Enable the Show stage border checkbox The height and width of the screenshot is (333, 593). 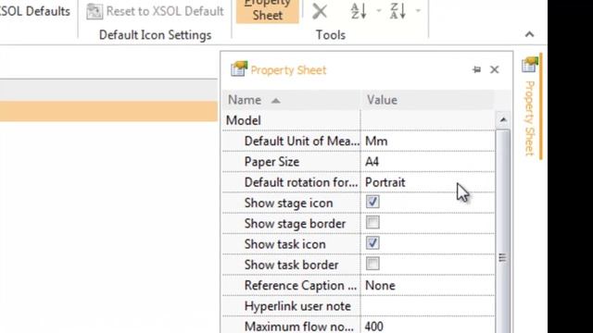point(372,222)
